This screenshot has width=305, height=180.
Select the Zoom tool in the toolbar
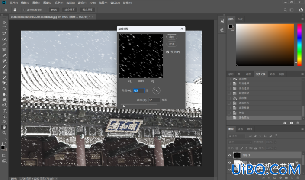click(x=4, y=132)
